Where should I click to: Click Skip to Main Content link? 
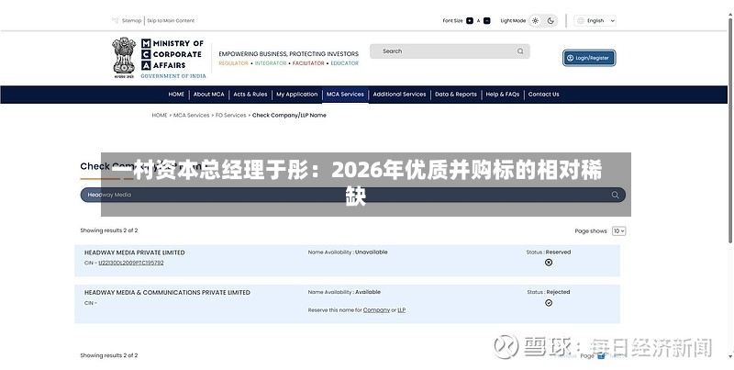tap(171, 20)
